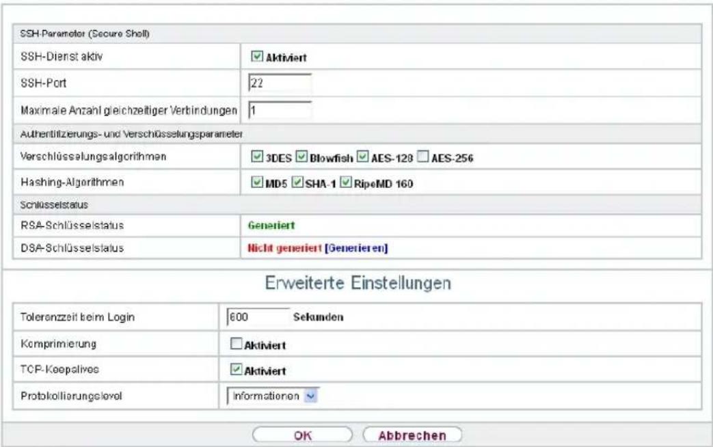Focus the Maximale Anzahl Verbindungen field
Viewport: 713px width, 447px height.
tap(280, 110)
